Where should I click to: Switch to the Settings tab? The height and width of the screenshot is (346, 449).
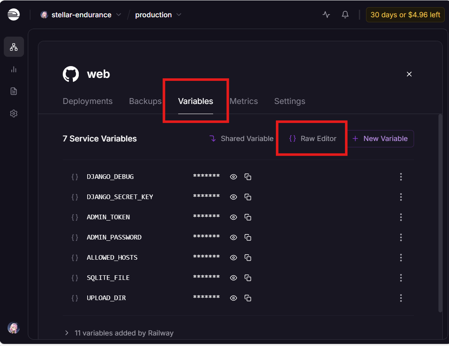pos(290,101)
